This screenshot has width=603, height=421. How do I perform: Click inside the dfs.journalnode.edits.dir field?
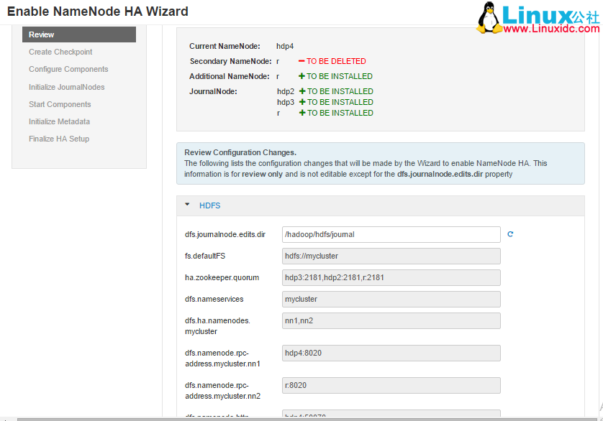click(x=391, y=234)
